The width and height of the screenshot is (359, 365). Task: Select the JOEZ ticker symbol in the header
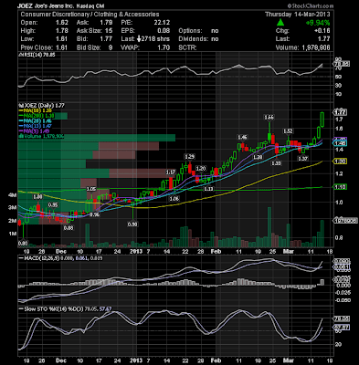click(25, 5)
